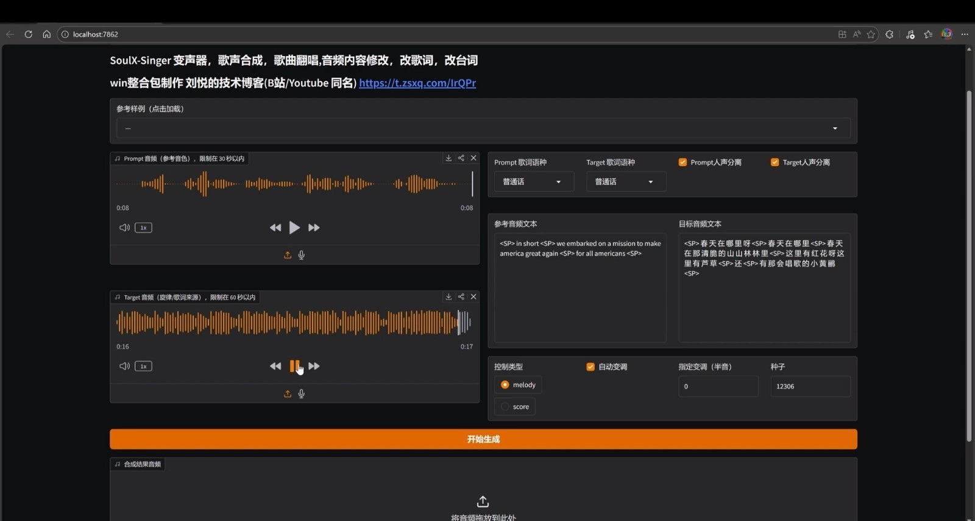Screen dimensions: 975x521
Task: Change Prompt audio playback speed 1x
Action: pos(143,228)
